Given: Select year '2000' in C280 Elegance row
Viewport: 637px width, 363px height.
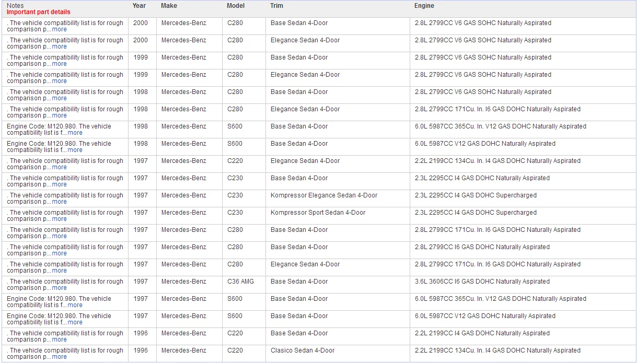Looking at the screenshot, I should point(141,40).
